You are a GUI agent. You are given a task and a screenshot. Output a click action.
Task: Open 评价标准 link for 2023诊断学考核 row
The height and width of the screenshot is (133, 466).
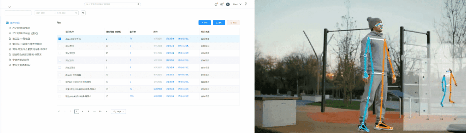170,39
